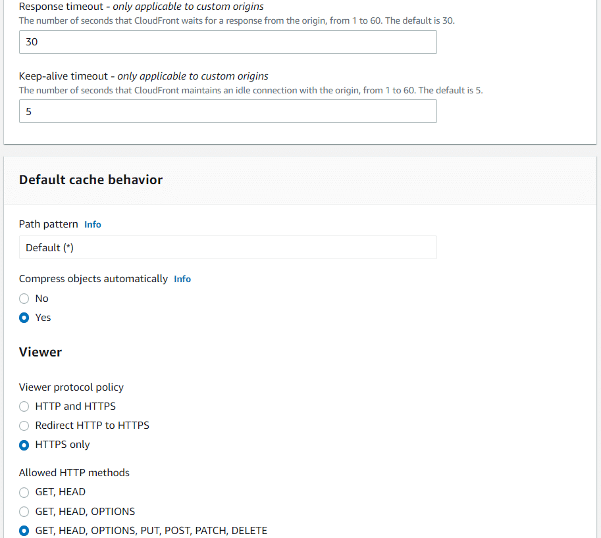Click the Keep-alive timeout input field

tap(228, 111)
